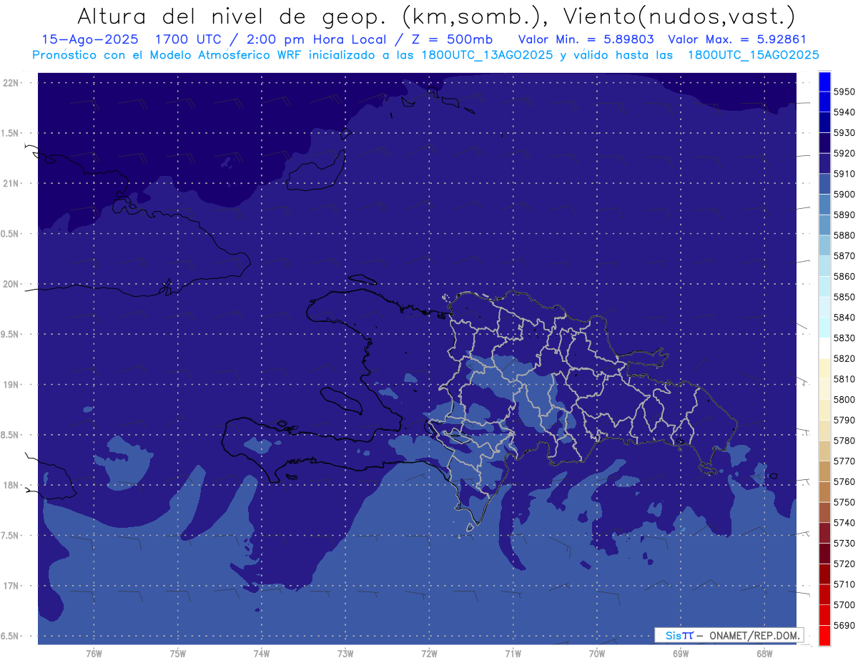Click the '5800' colorbar value
Image resolution: width=858 pixels, height=663 pixels.
point(844,399)
